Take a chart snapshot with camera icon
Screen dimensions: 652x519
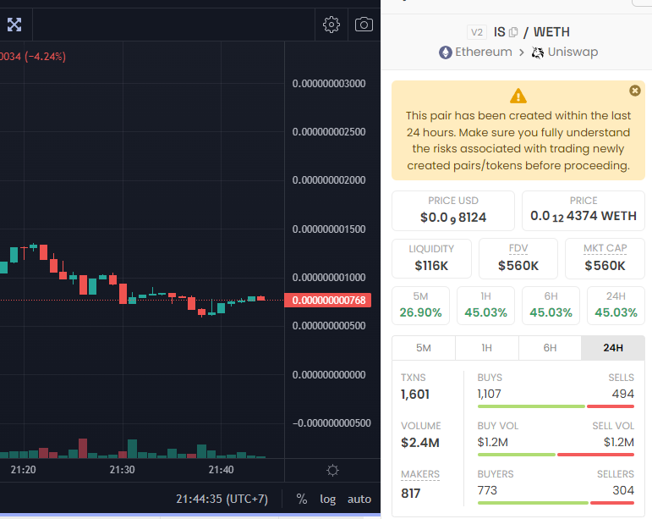tap(364, 25)
